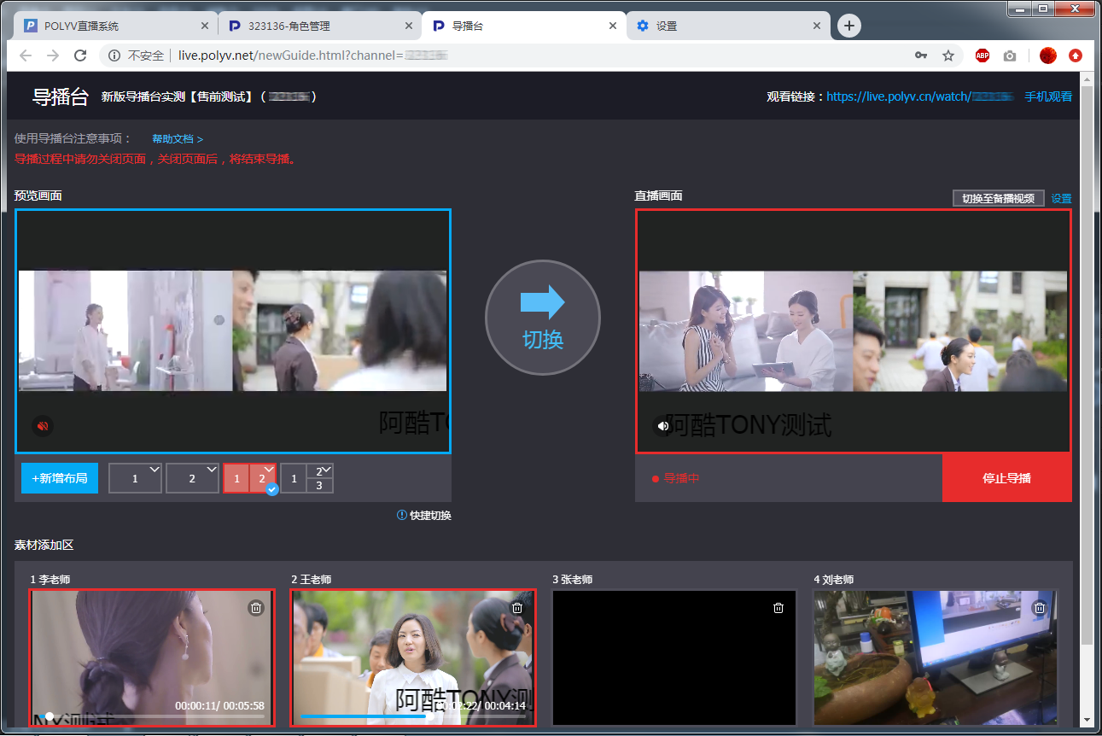Open the 设置 link above live screen
The image size is (1102, 736).
point(1061,198)
